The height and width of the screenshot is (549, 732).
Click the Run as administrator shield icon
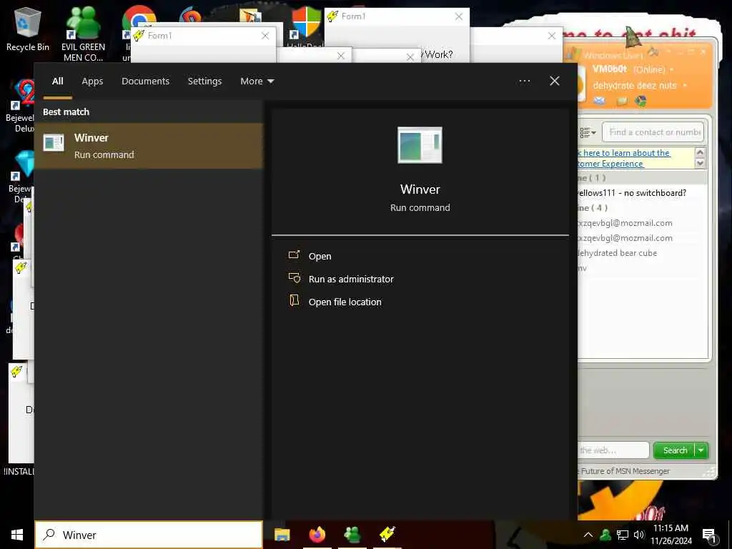point(294,278)
